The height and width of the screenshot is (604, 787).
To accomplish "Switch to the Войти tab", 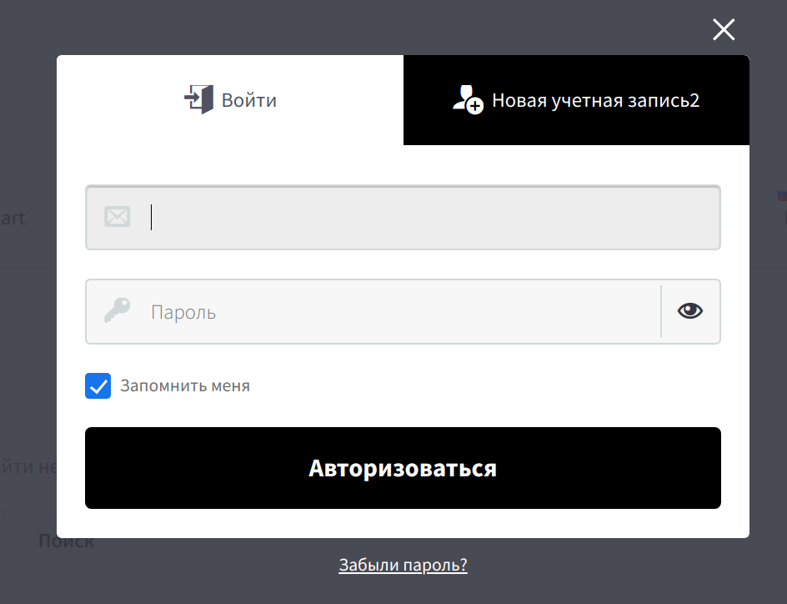I will pos(230,99).
